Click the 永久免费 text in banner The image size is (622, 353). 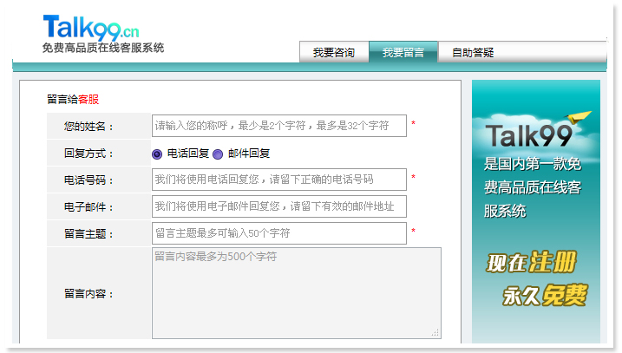point(544,295)
